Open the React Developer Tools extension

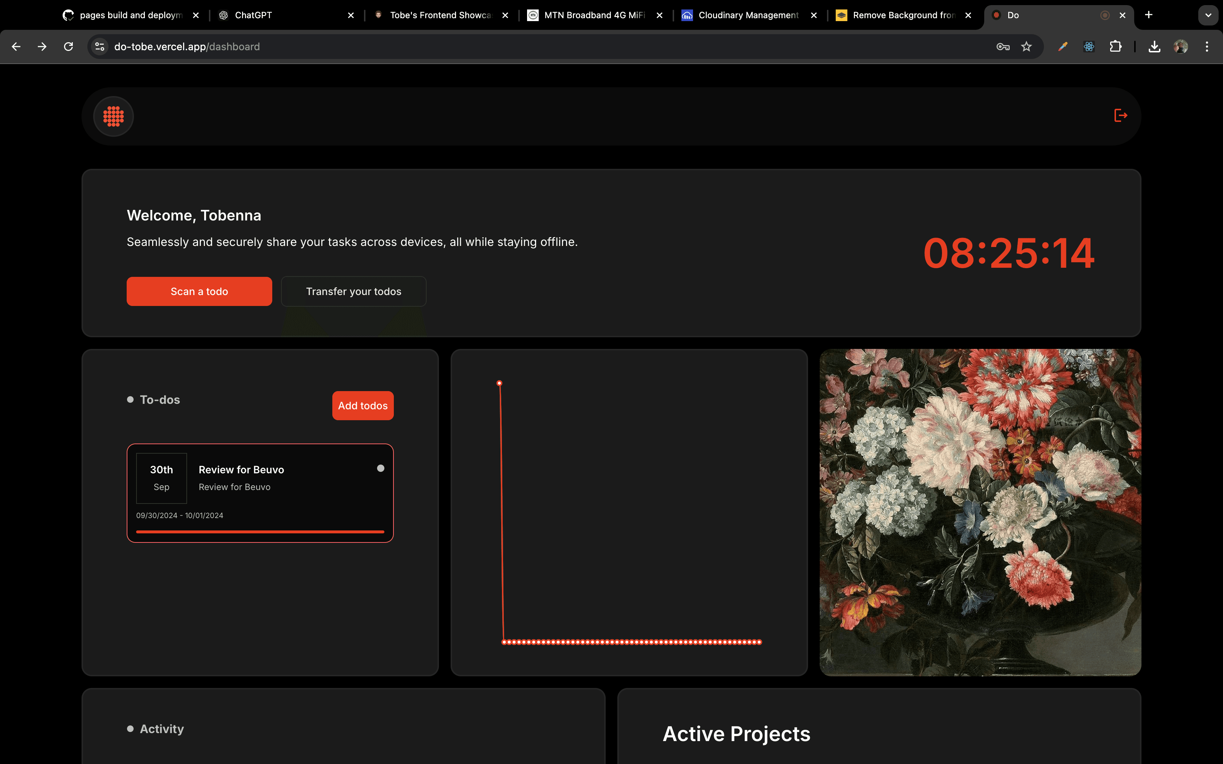(1089, 47)
